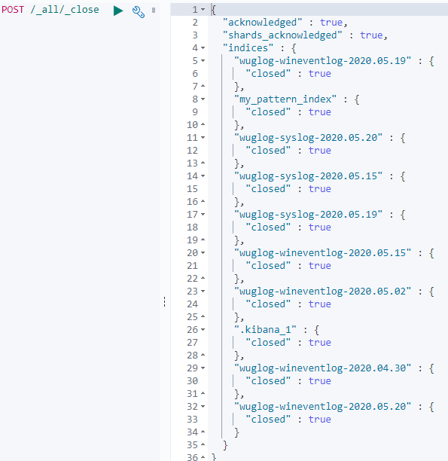Place cursor in POST /_all/_close request text
The image size is (448, 461).
tap(50, 10)
